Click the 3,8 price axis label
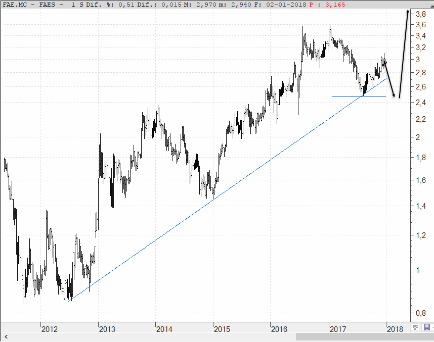 pyautogui.click(x=421, y=14)
